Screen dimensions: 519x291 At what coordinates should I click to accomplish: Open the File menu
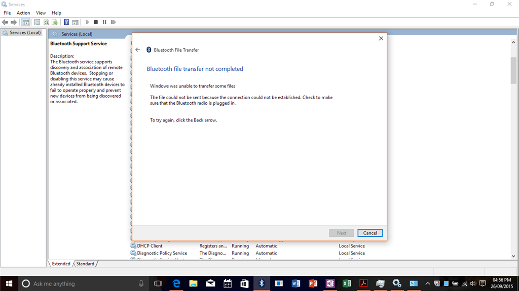7,13
